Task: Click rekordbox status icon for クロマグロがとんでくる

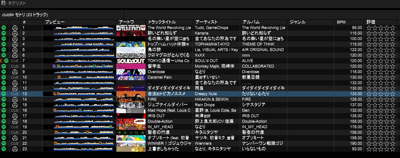Action: tap(15, 55)
